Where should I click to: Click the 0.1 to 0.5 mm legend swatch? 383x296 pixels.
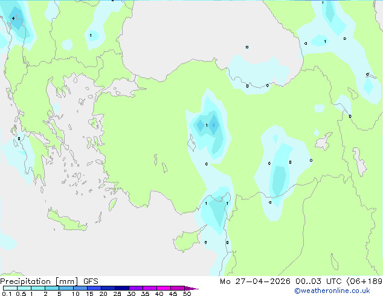coord(10,288)
